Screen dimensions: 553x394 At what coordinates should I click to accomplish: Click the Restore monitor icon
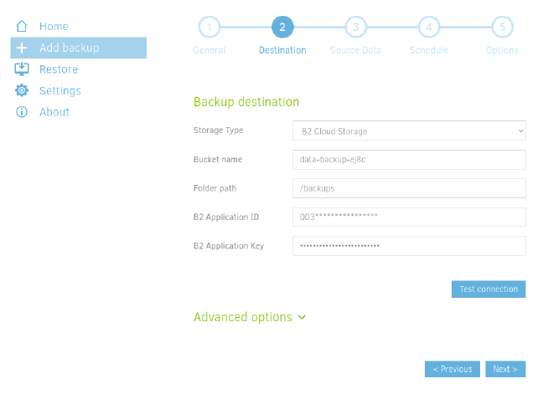pyautogui.click(x=23, y=69)
